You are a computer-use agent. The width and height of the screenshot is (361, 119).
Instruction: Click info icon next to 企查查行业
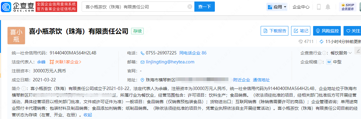(x=324, y=53)
